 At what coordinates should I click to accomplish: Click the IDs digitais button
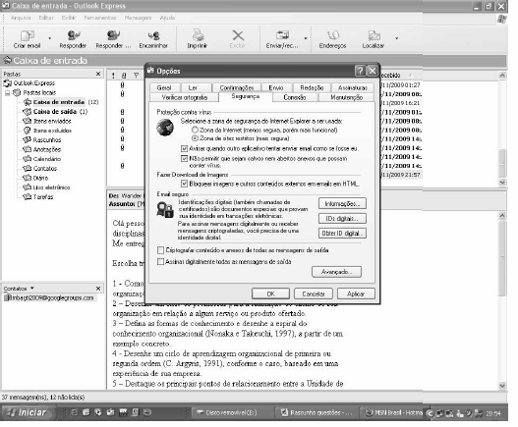(342, 219)
